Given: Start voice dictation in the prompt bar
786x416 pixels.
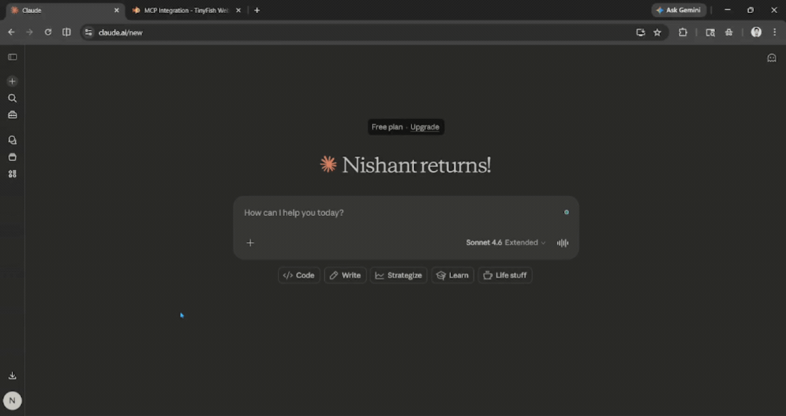Looking at the screenshot, I should pos(562,242).
